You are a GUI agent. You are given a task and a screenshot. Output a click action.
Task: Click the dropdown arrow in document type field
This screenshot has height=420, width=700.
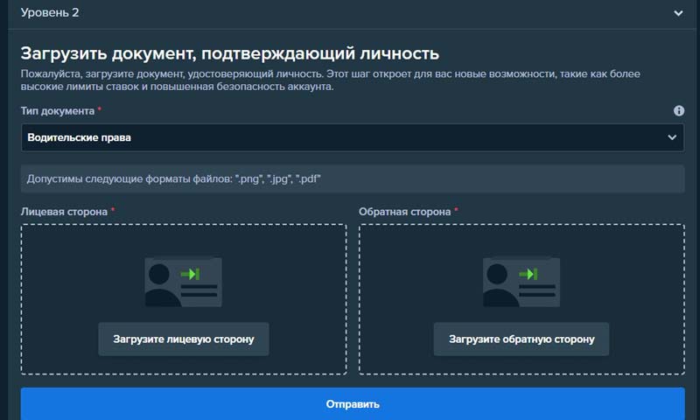click(672, 137)
